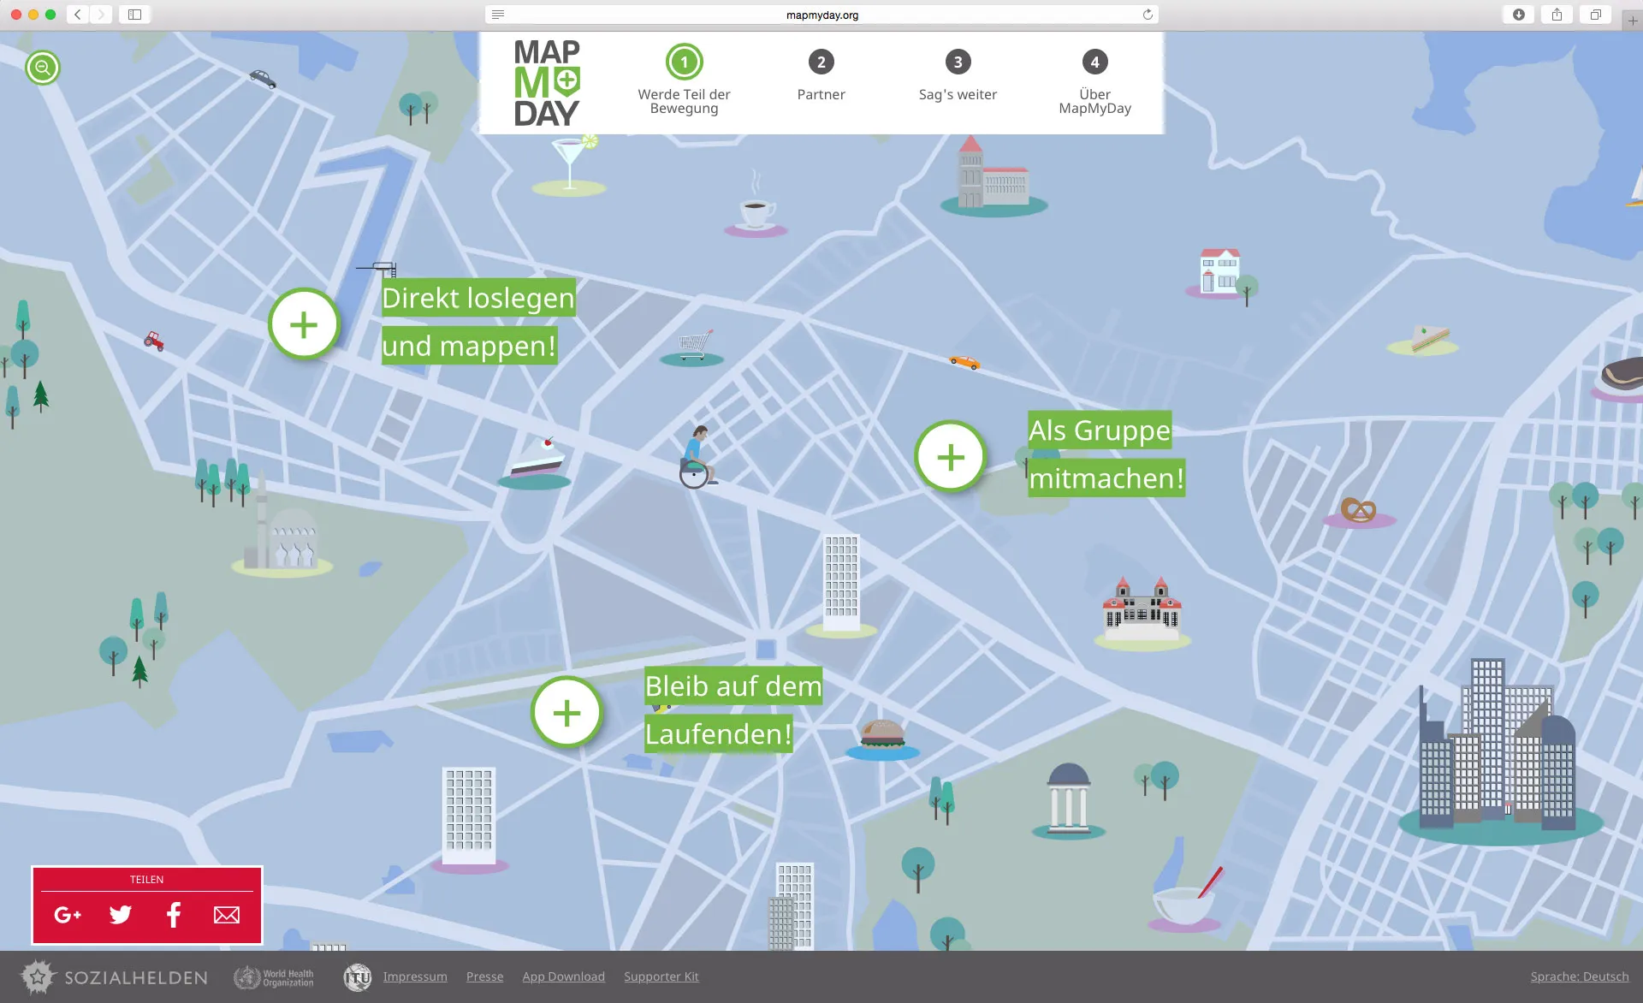Share via Twitter bird icon

click(121, 915)
